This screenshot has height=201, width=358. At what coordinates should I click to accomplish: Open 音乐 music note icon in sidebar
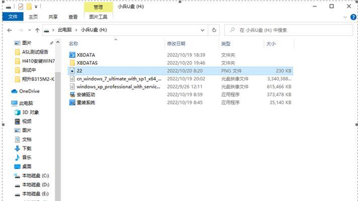click(x=18, y=157)
